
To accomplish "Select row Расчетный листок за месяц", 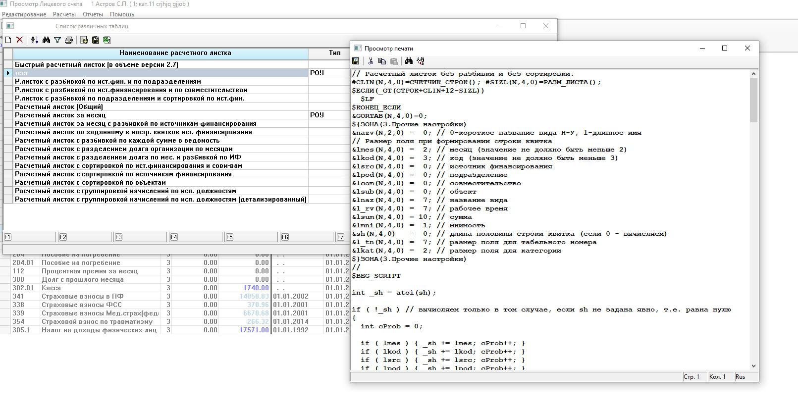I will point(160,115).
